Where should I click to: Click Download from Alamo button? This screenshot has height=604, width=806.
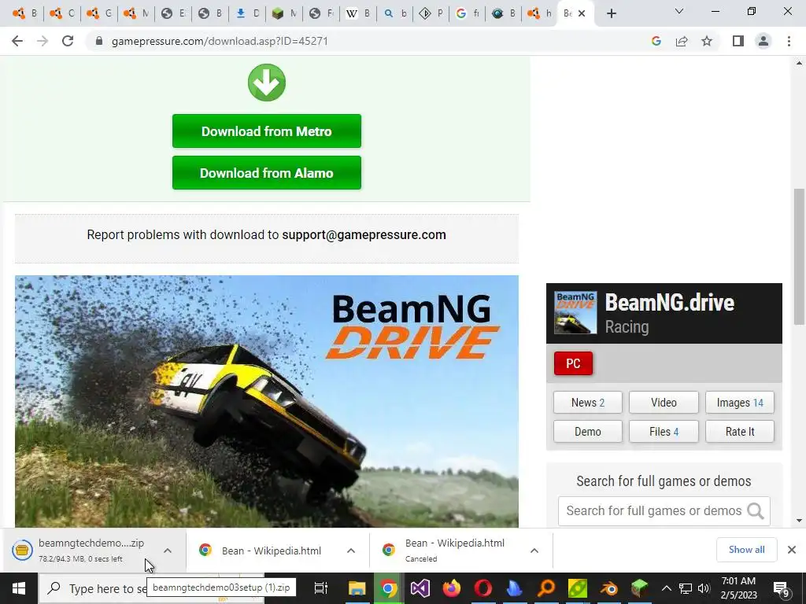267,173
